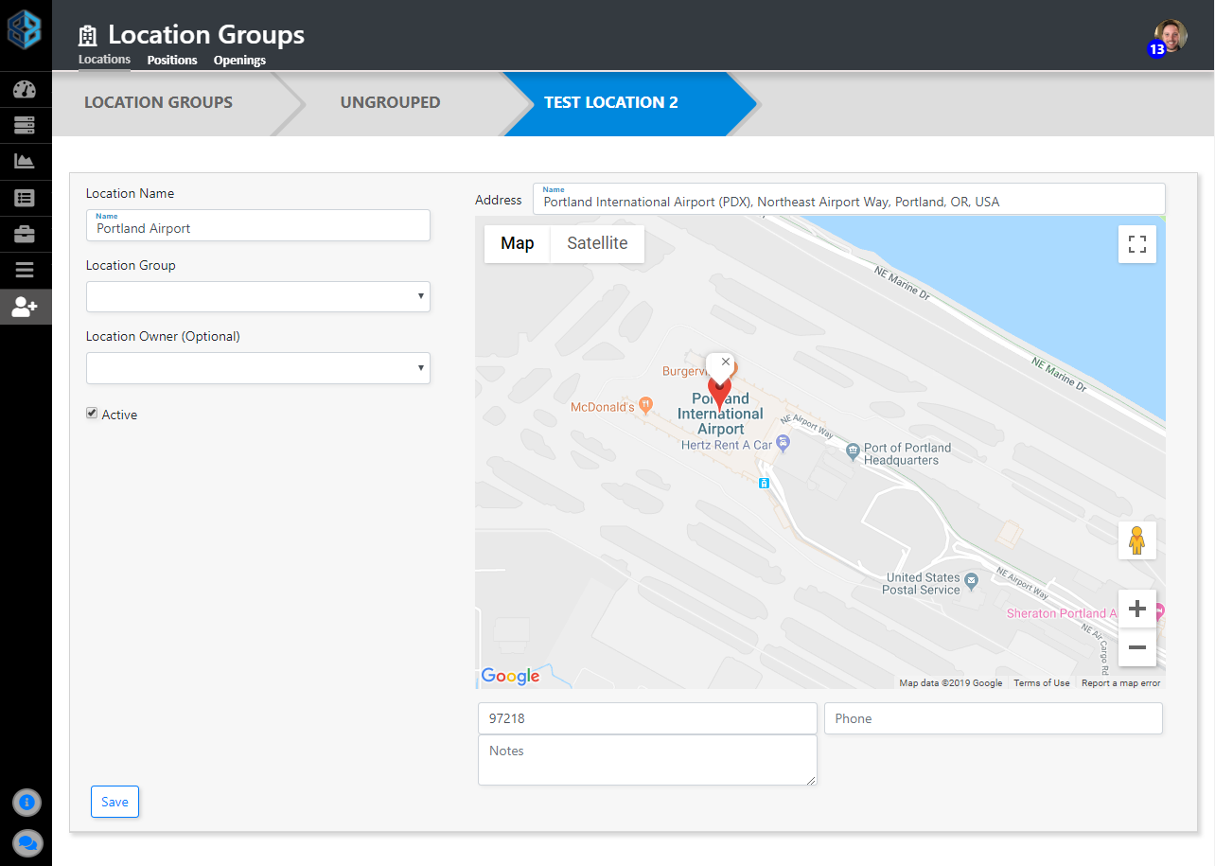Expand the Location Group dropdown

coord(257,296)
